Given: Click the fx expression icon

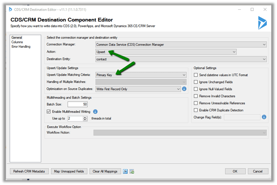Looking at the screenshot, I should 125,171.
